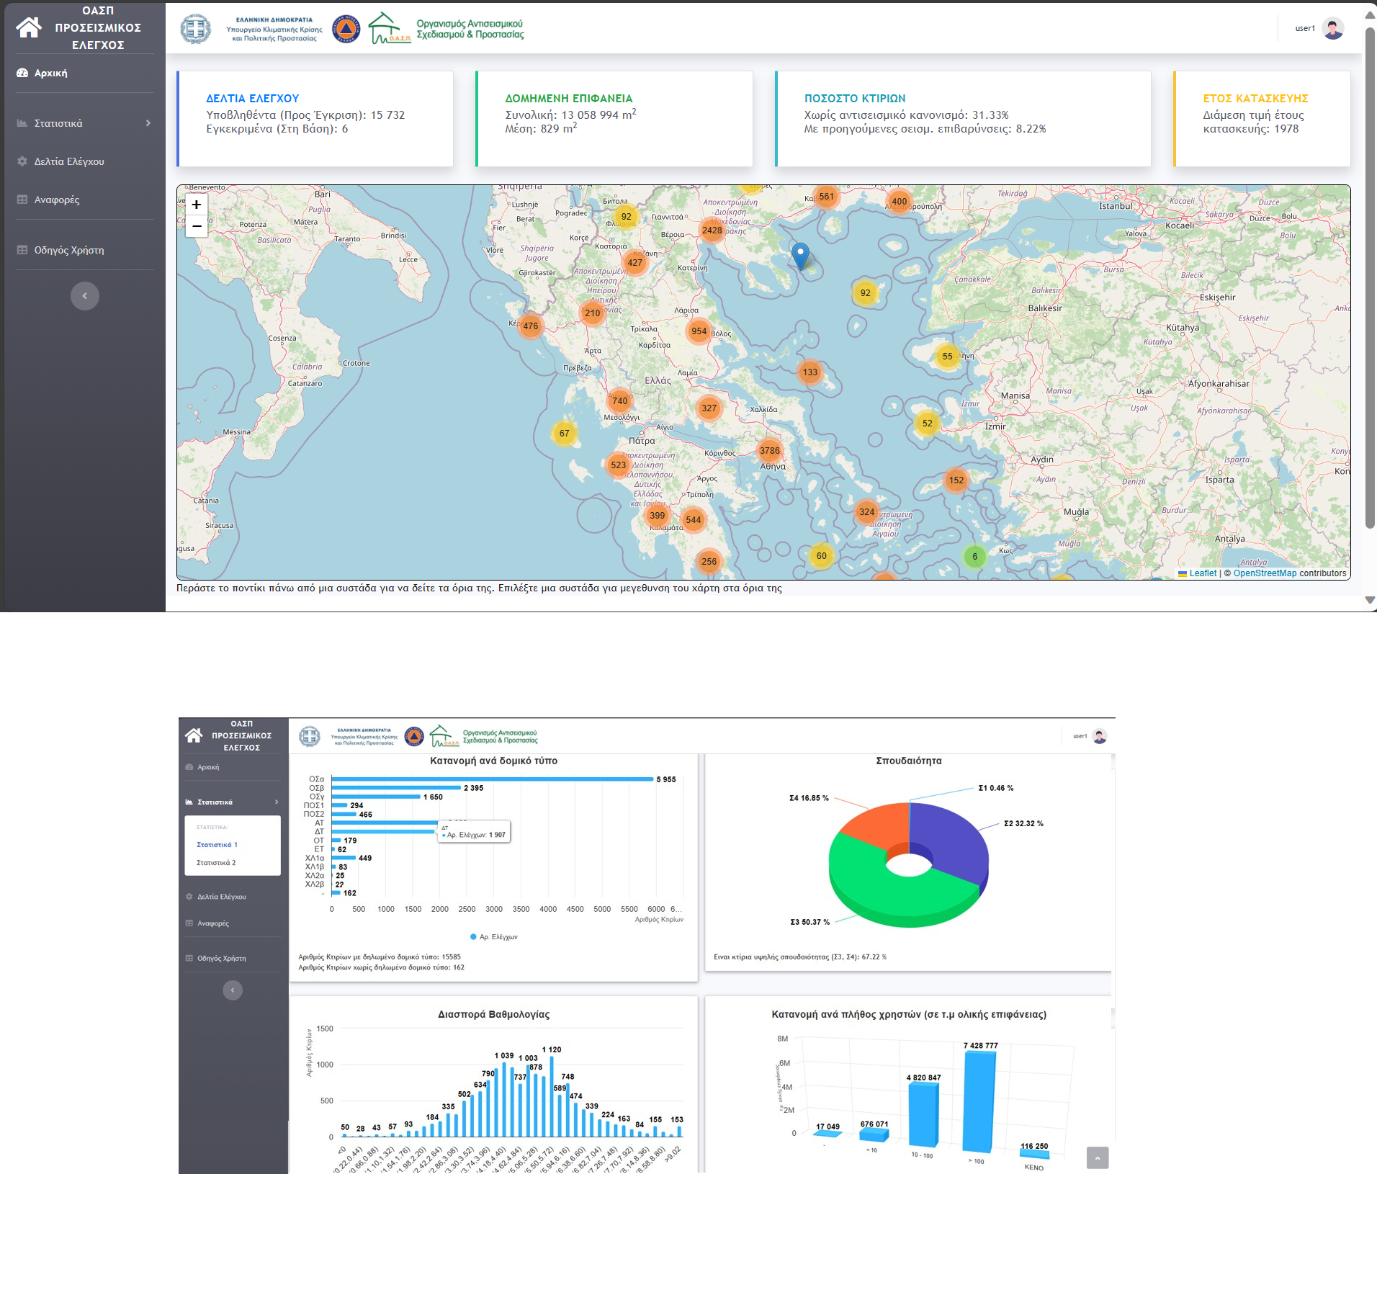Toggle 'Αρ. Ελέγχων' legend series in bar chart
Screen dimensions: 1377x1308
click(x=494, y=937)
